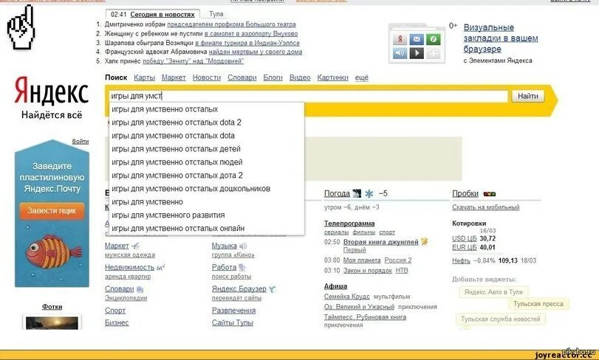Open Маркет in the search navigation bar
Viewport: 599px width, 360px height.
pos(174,77)
